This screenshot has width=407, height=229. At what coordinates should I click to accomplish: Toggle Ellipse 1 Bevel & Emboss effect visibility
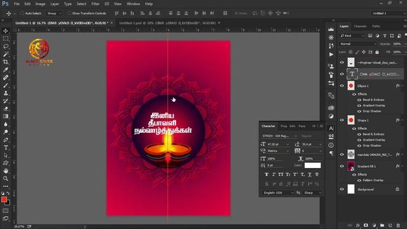359,100
